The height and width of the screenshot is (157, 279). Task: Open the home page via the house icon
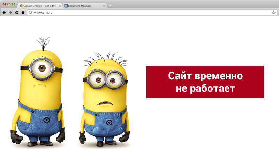(x=23, y=12)
